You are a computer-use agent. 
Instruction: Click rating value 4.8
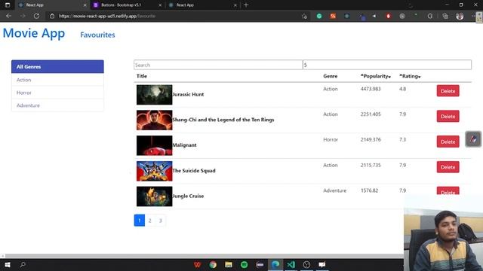(x=402, y=89)
